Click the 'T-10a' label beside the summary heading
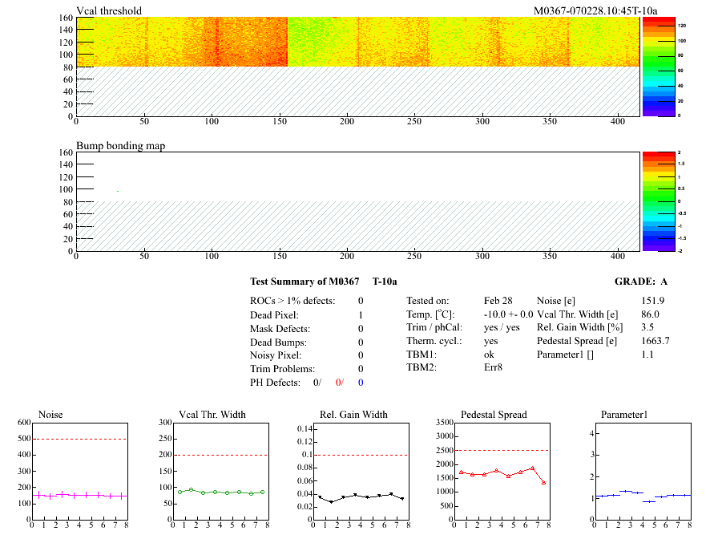This screenshot has height=539, width=718. point(385,282)
